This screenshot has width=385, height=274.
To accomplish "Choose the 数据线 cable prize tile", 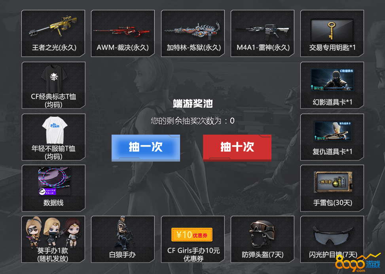I will 53,188.
